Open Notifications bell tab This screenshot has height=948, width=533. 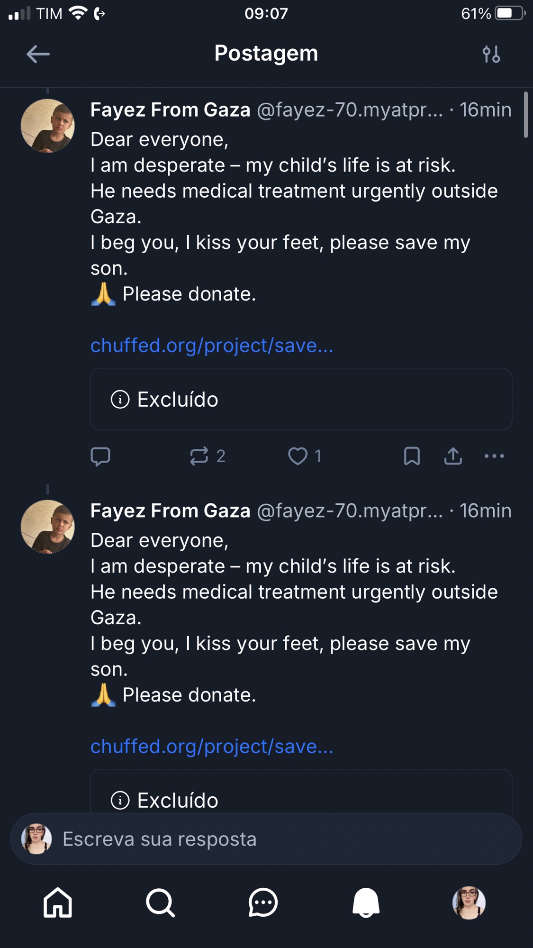point(366,902)
